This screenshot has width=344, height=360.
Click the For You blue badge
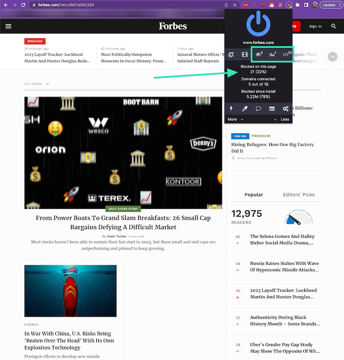point(240,136)
